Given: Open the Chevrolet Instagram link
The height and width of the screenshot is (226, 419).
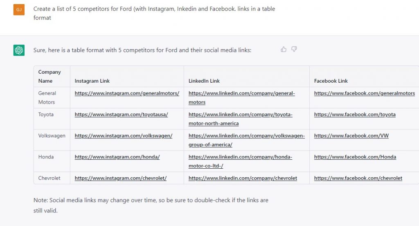Looking at the screenshot, I should click(x=121, y=178).
